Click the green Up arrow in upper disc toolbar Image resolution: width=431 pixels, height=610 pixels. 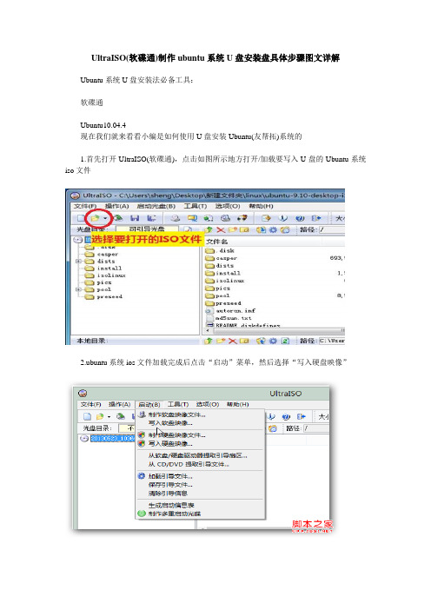click(209, 230)
